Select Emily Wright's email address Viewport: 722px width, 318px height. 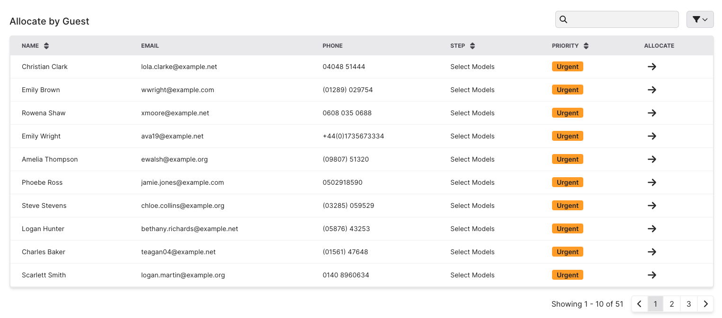click(x=172, y=136)
